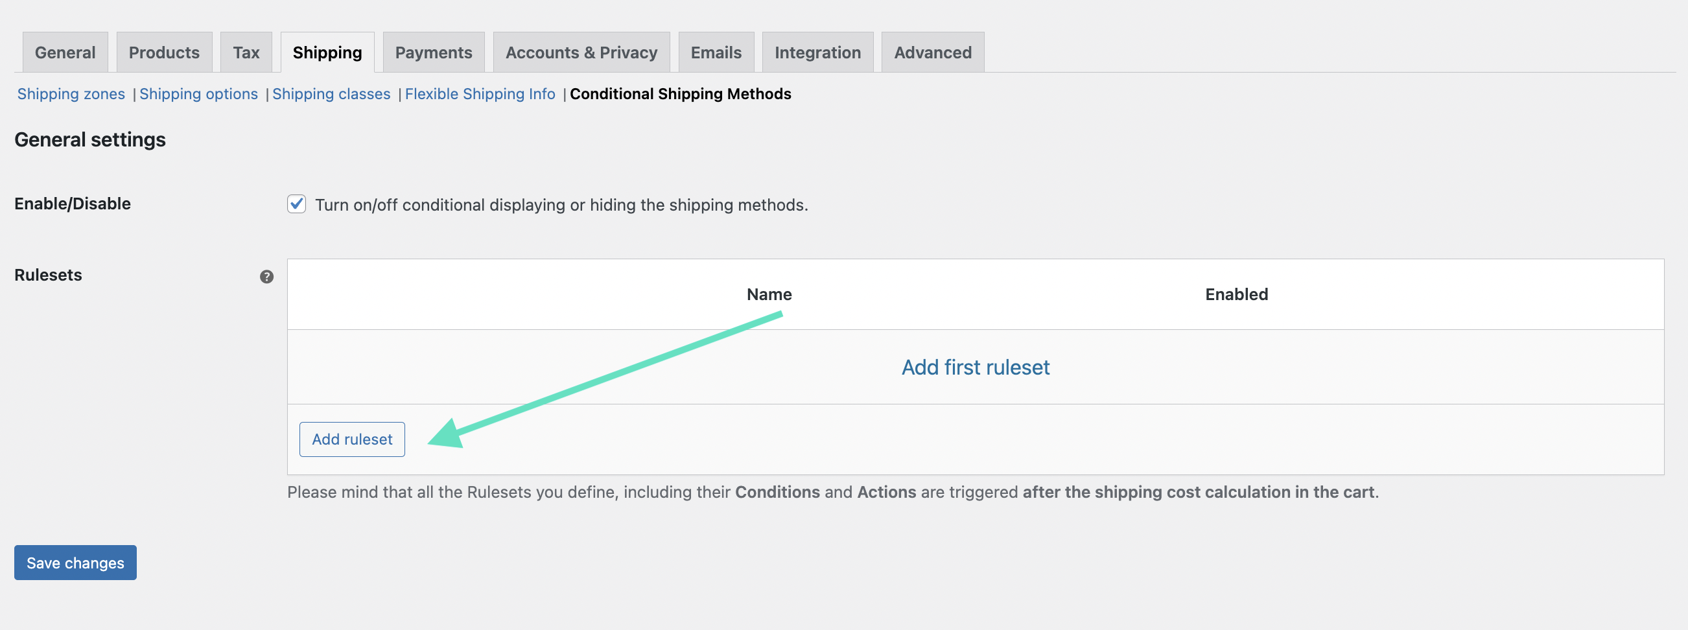
Task: Switch to the General tab
Action: click(x=65, y=52)
